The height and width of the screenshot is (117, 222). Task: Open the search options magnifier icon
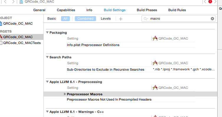pyautogui.click(x=146, y=19)
